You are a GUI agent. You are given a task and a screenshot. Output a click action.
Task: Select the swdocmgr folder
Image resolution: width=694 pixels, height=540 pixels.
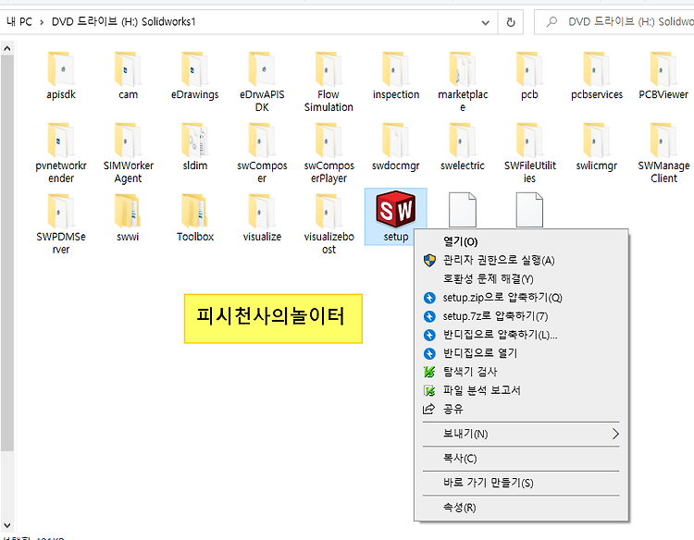pos(396,147)
